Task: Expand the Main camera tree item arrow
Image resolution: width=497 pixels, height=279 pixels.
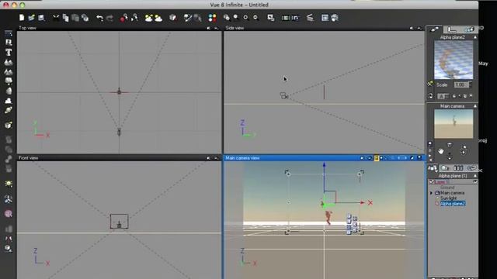Action: point(431,193)
